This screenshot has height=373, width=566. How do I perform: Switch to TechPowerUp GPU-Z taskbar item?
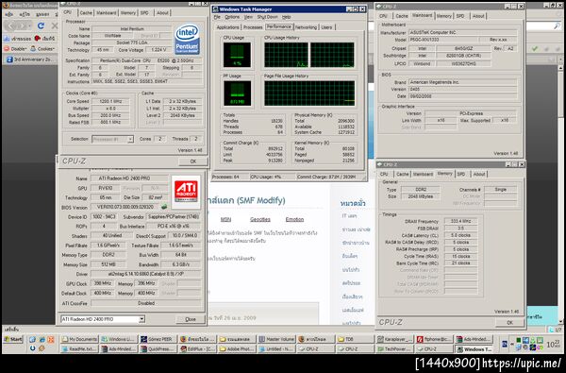pos(394,349)
